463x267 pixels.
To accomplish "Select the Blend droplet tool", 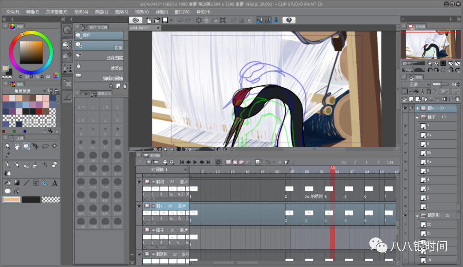I will 7,173.
